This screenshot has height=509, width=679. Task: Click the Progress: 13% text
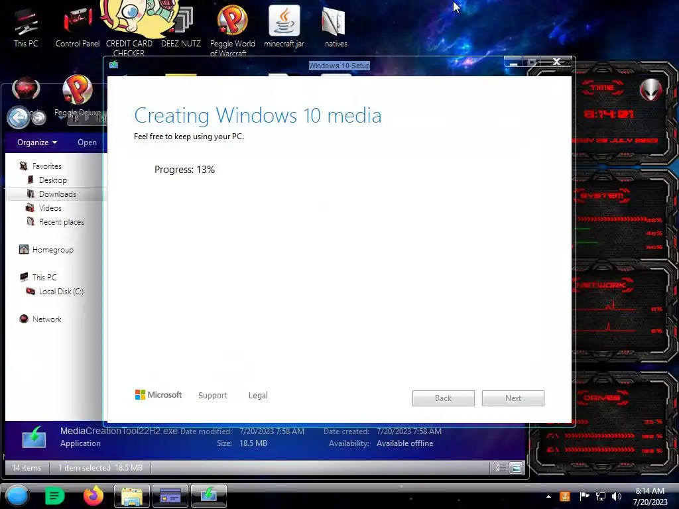coord(184,170)
